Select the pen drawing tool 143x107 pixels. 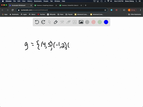pos(56,22)
